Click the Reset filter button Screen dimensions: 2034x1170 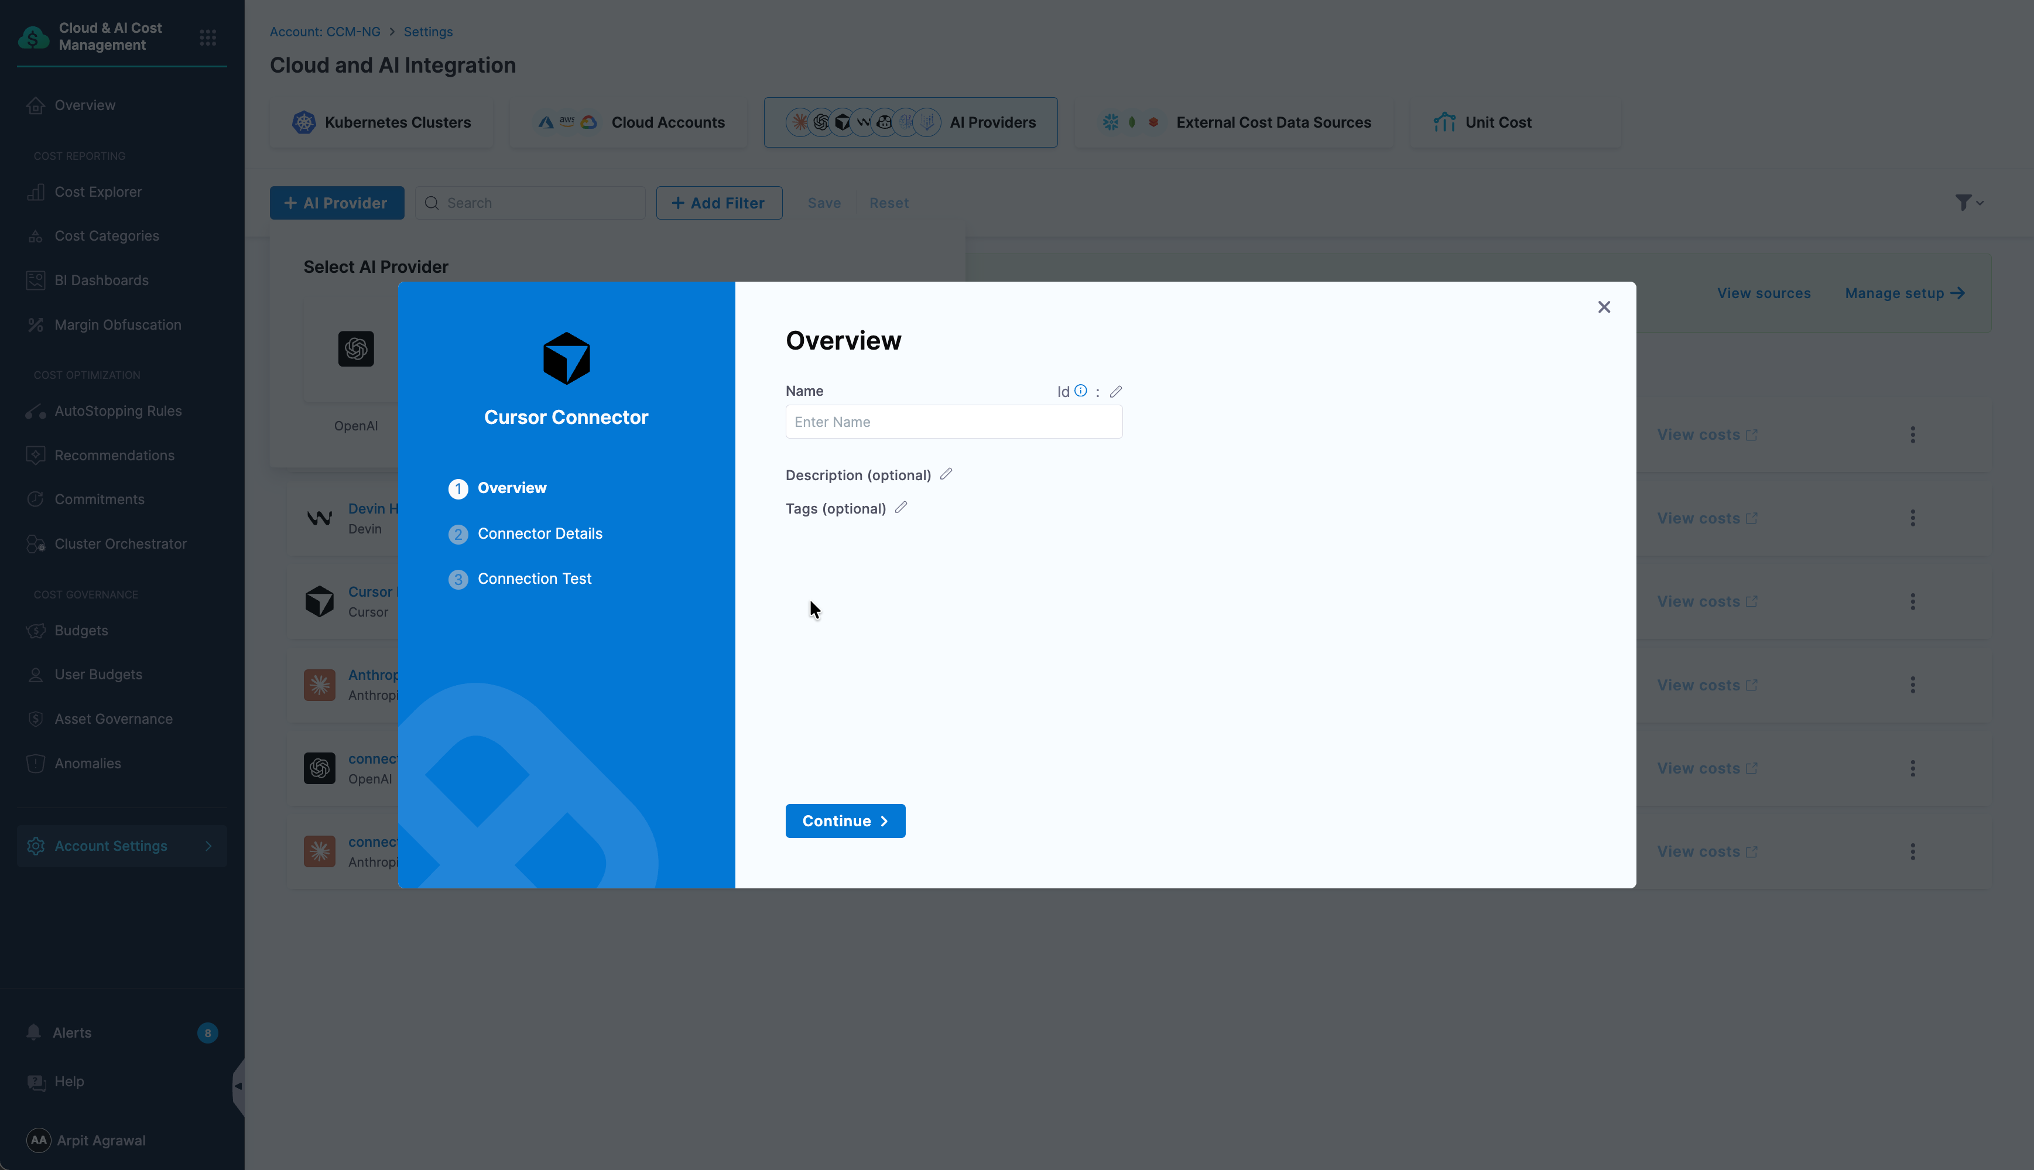888,203
